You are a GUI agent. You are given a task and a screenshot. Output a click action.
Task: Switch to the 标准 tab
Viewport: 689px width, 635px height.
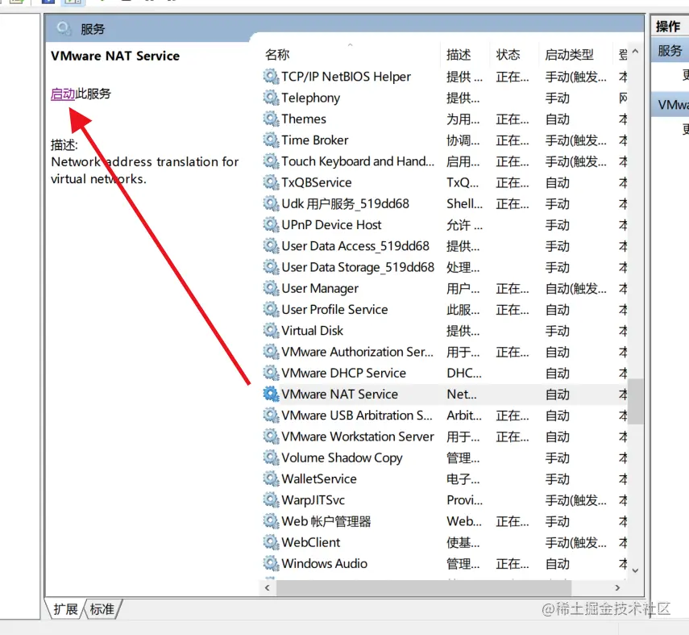[102, 609]
